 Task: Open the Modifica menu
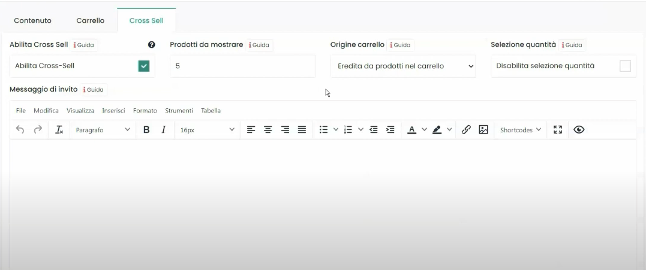point(46,111)
